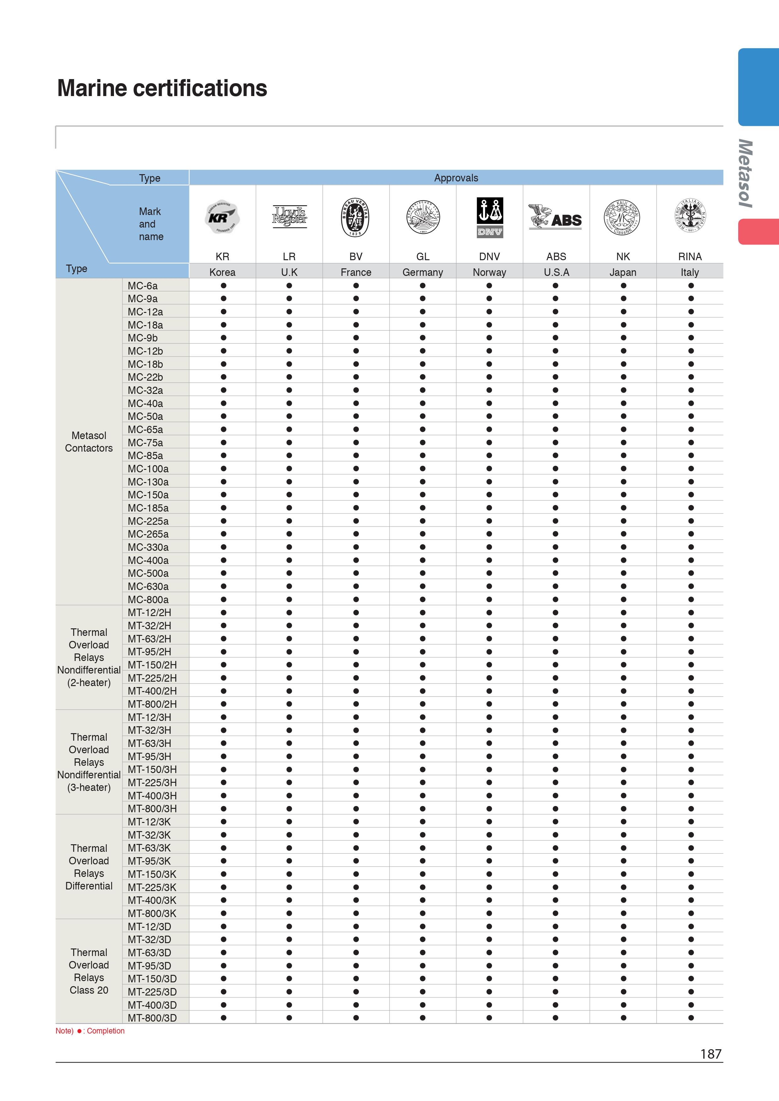Click the MT-225/3K row label
This screenshot has width=779, height=1101.
152,887
